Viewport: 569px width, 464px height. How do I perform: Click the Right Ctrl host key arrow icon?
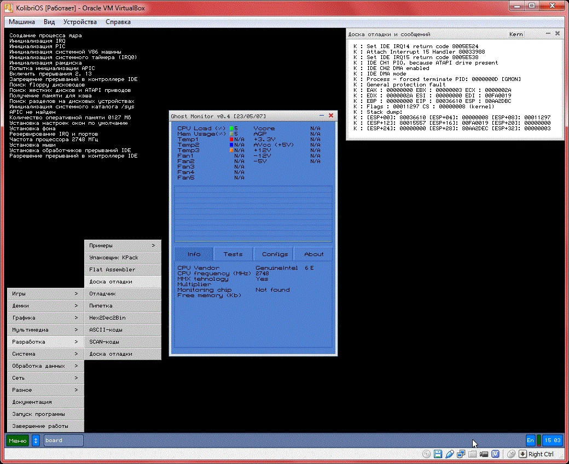(x=522, y=454)
